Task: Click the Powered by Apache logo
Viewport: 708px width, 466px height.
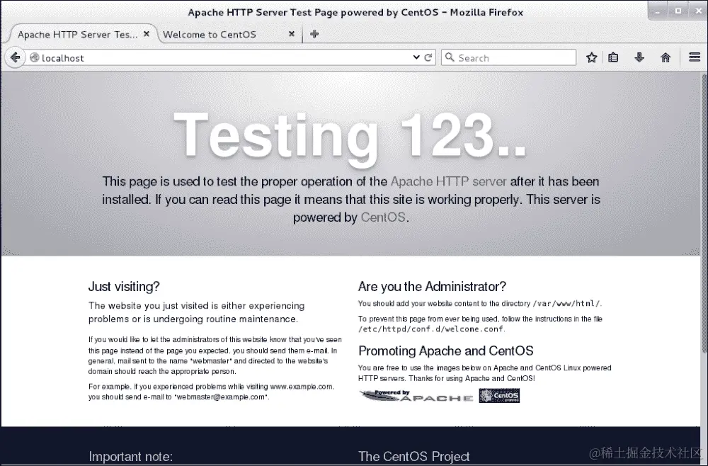Action: (416, 396)
